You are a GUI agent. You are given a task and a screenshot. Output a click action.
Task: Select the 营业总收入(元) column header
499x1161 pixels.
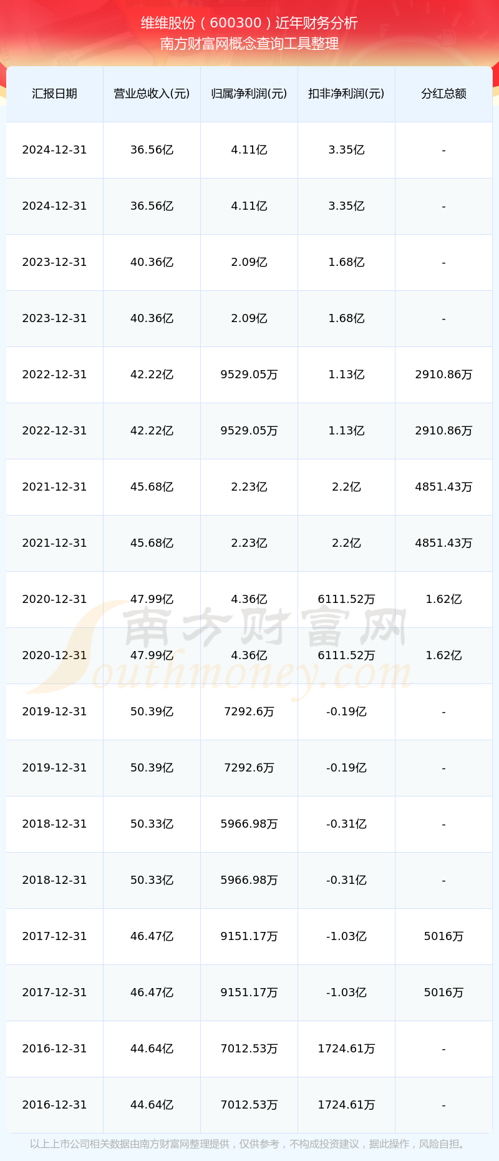(152, 94)
